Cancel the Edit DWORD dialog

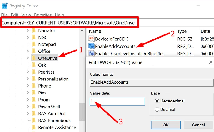pos(198,125)
